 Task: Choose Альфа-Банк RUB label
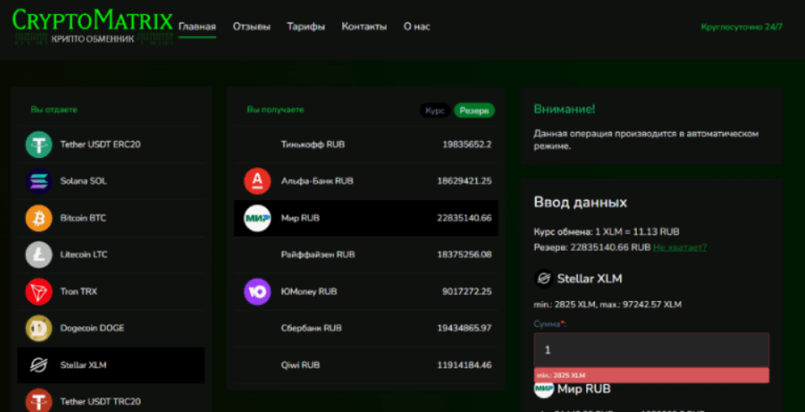[x=317, y=181]
